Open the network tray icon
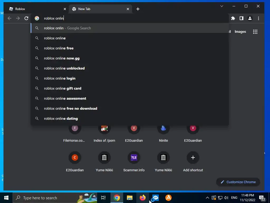Screen dimensions: 270x203 click(220, 198)
